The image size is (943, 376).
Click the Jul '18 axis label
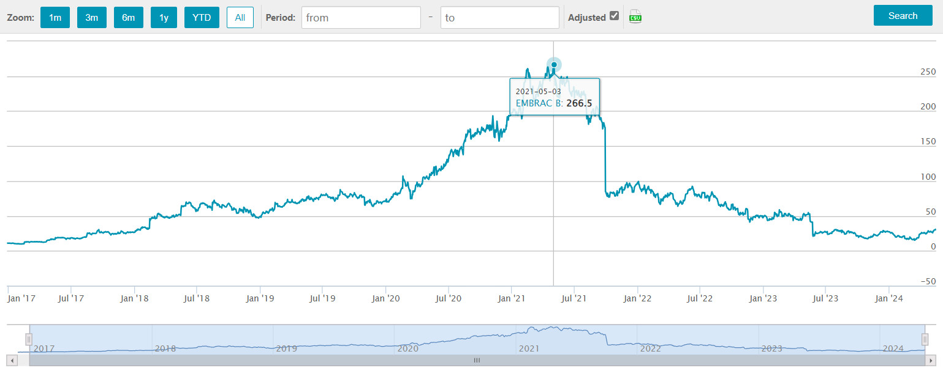coord(197,298)
